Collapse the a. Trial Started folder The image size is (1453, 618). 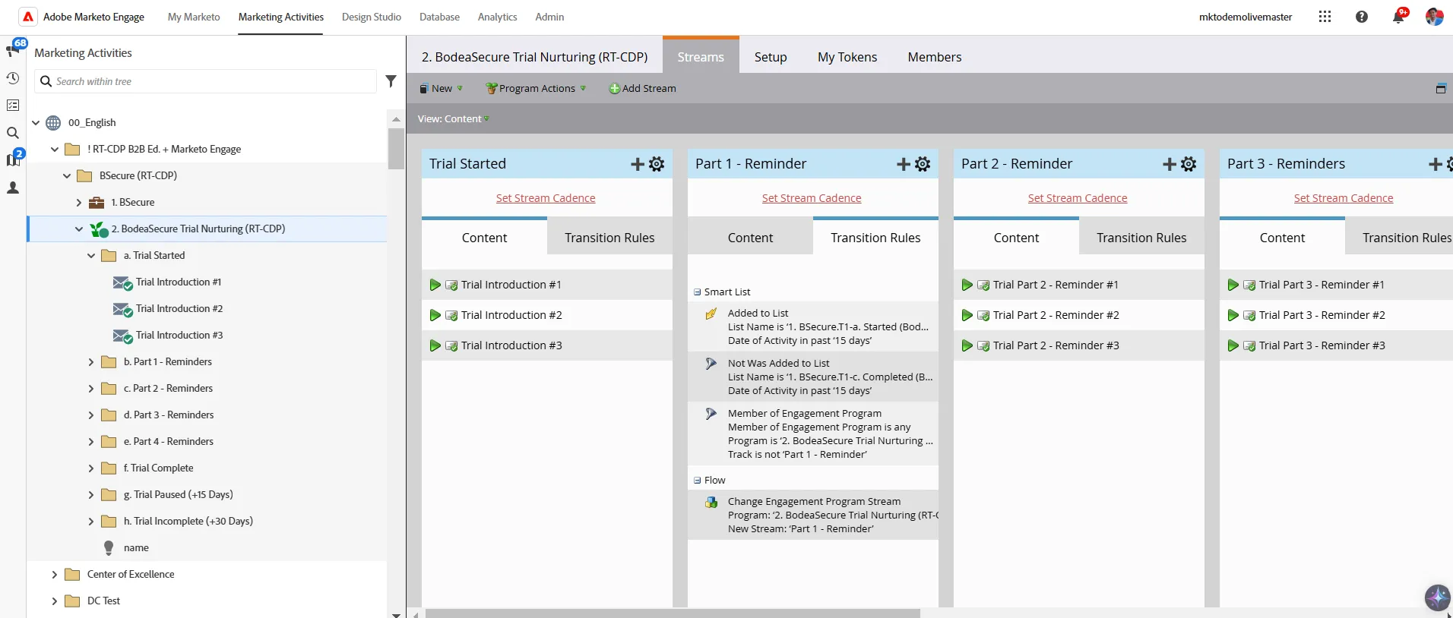click(x=91, y=256)
